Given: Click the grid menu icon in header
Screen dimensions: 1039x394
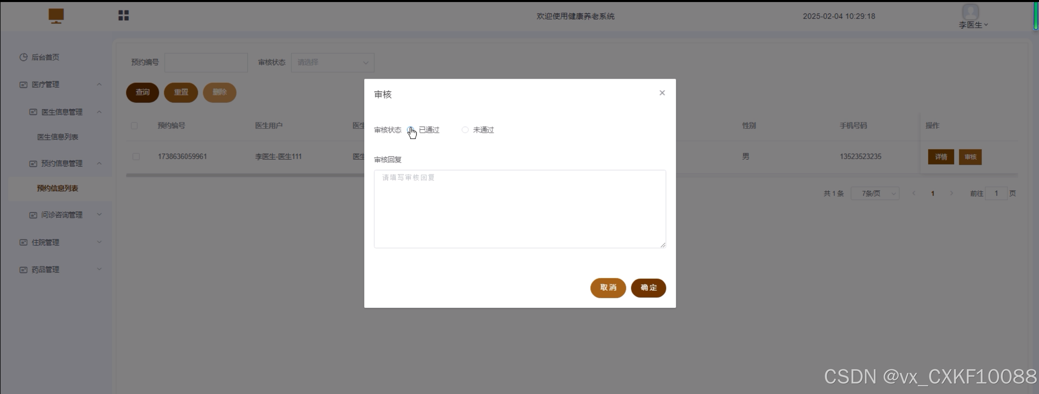Looking at the screenshot, I should pyautogui.click(x=124, y=15).
